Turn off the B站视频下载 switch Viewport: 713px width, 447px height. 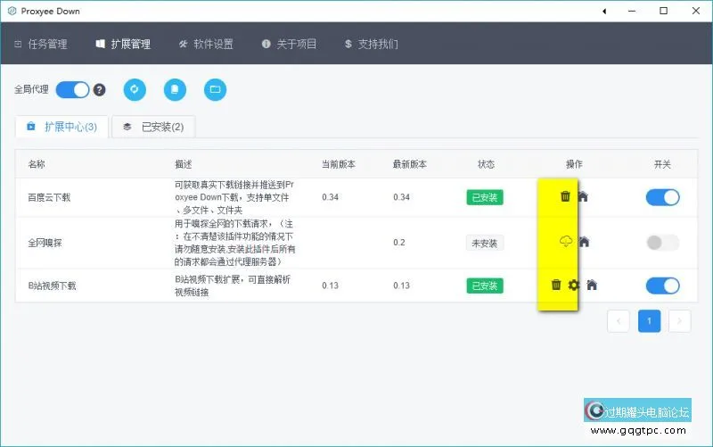662,286
